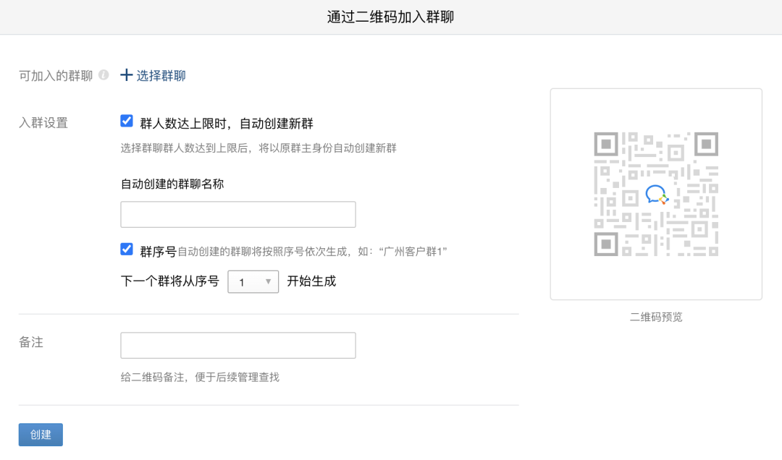782x460 pixels.
Task: Click the QR code's top-right corner square
Action: (706, 144)
